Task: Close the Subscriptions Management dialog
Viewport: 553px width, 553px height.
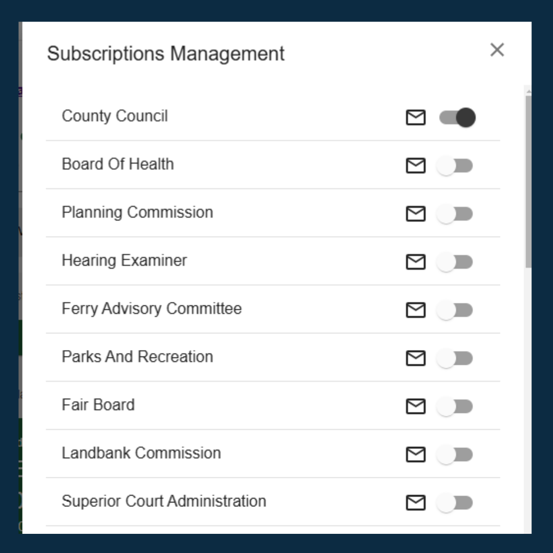Action: click(x=497, y=50)
